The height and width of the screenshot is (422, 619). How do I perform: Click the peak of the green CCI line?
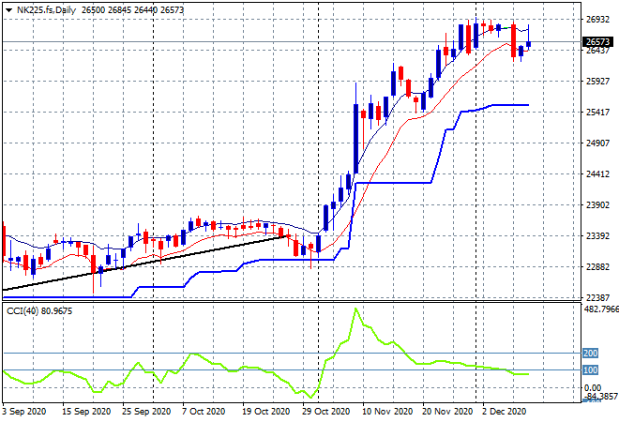(355, 309)
